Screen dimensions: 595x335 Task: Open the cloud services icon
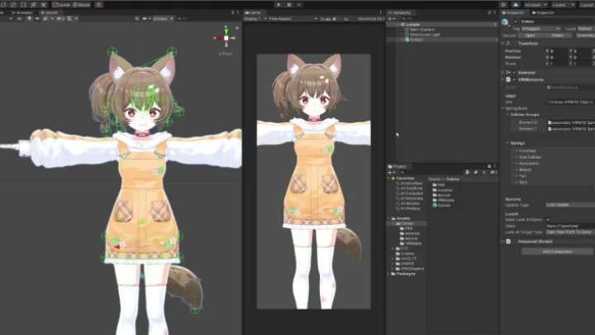click(516, 5)
